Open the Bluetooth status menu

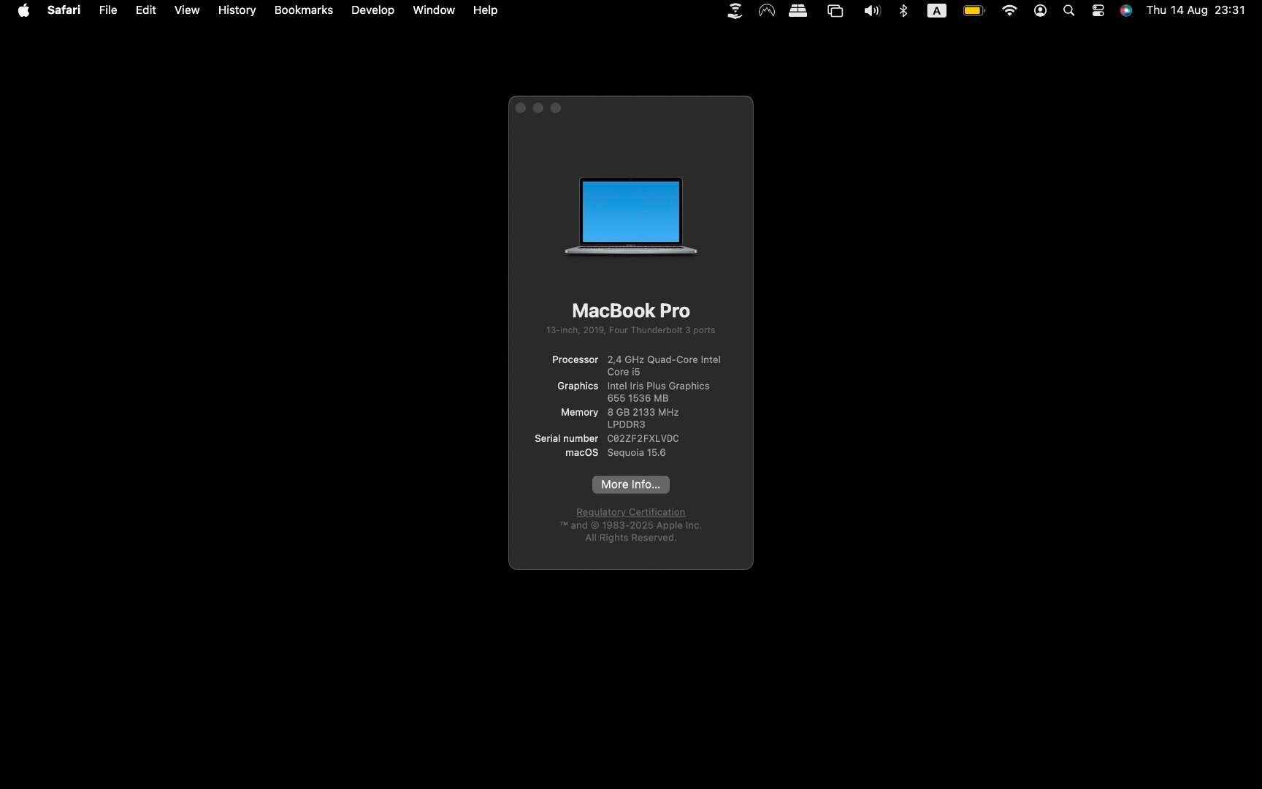click(x=903, y=10)
